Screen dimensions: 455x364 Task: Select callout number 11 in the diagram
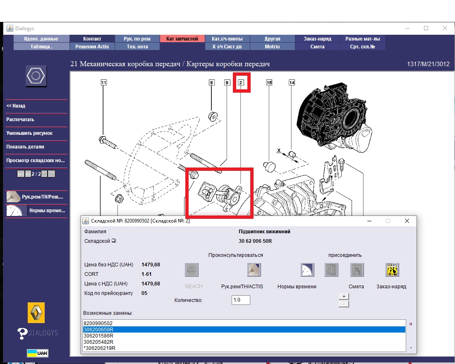point(103,82)
